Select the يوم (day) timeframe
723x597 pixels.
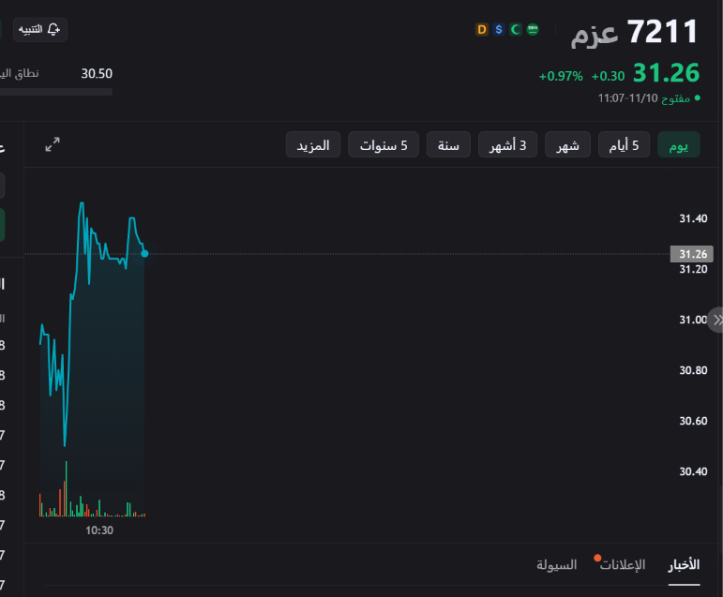[679, 144]
